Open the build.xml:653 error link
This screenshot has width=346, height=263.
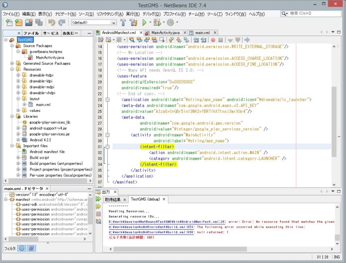point(152,227)
